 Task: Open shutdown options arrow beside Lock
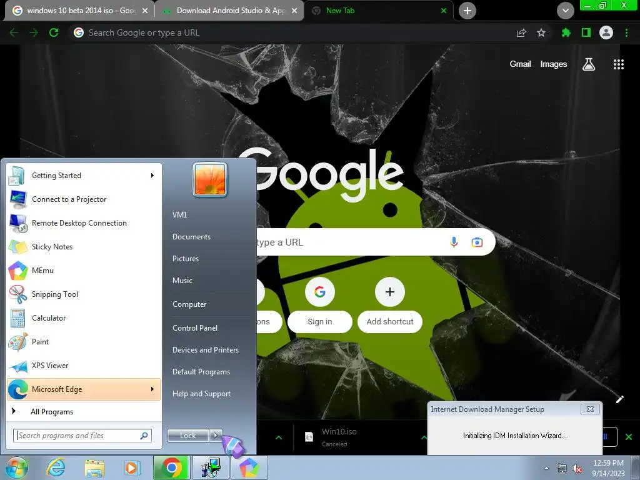pos(216,436)
